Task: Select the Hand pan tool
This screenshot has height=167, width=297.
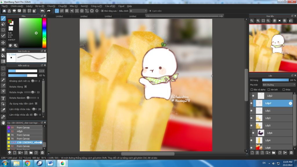Action: coord(3,123)
